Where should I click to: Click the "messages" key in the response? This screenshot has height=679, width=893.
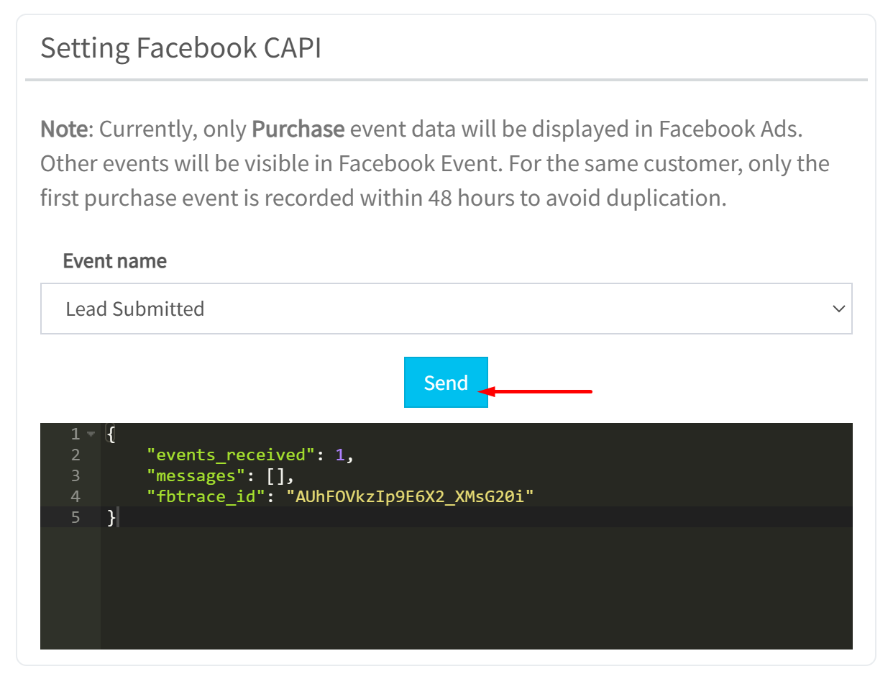pos(196,475)
